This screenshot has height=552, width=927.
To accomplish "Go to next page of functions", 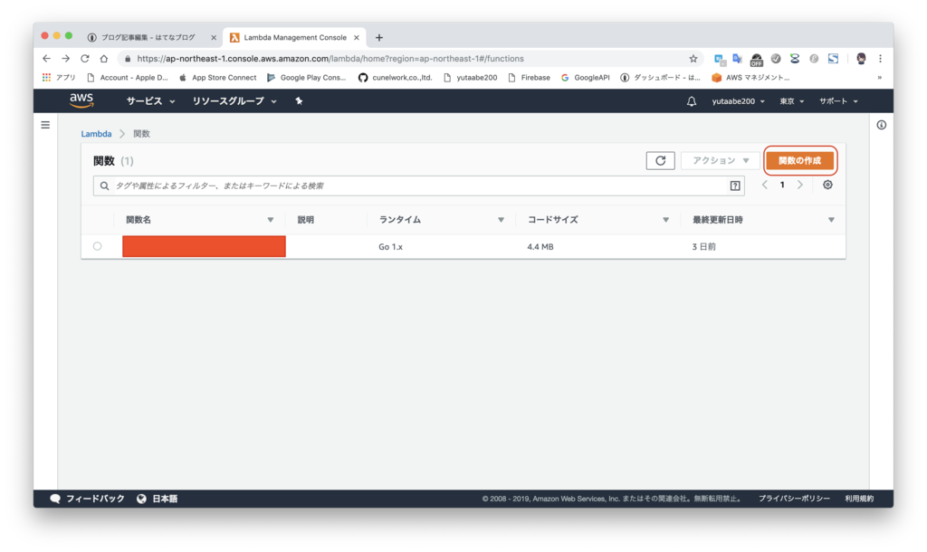I will click(x=800, y=185).
